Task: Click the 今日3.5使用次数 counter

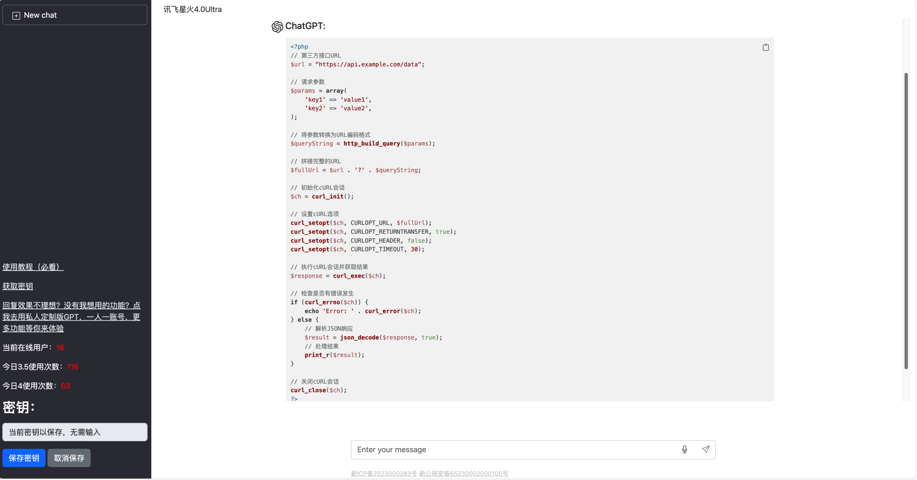Action: [x=73, y=367]
